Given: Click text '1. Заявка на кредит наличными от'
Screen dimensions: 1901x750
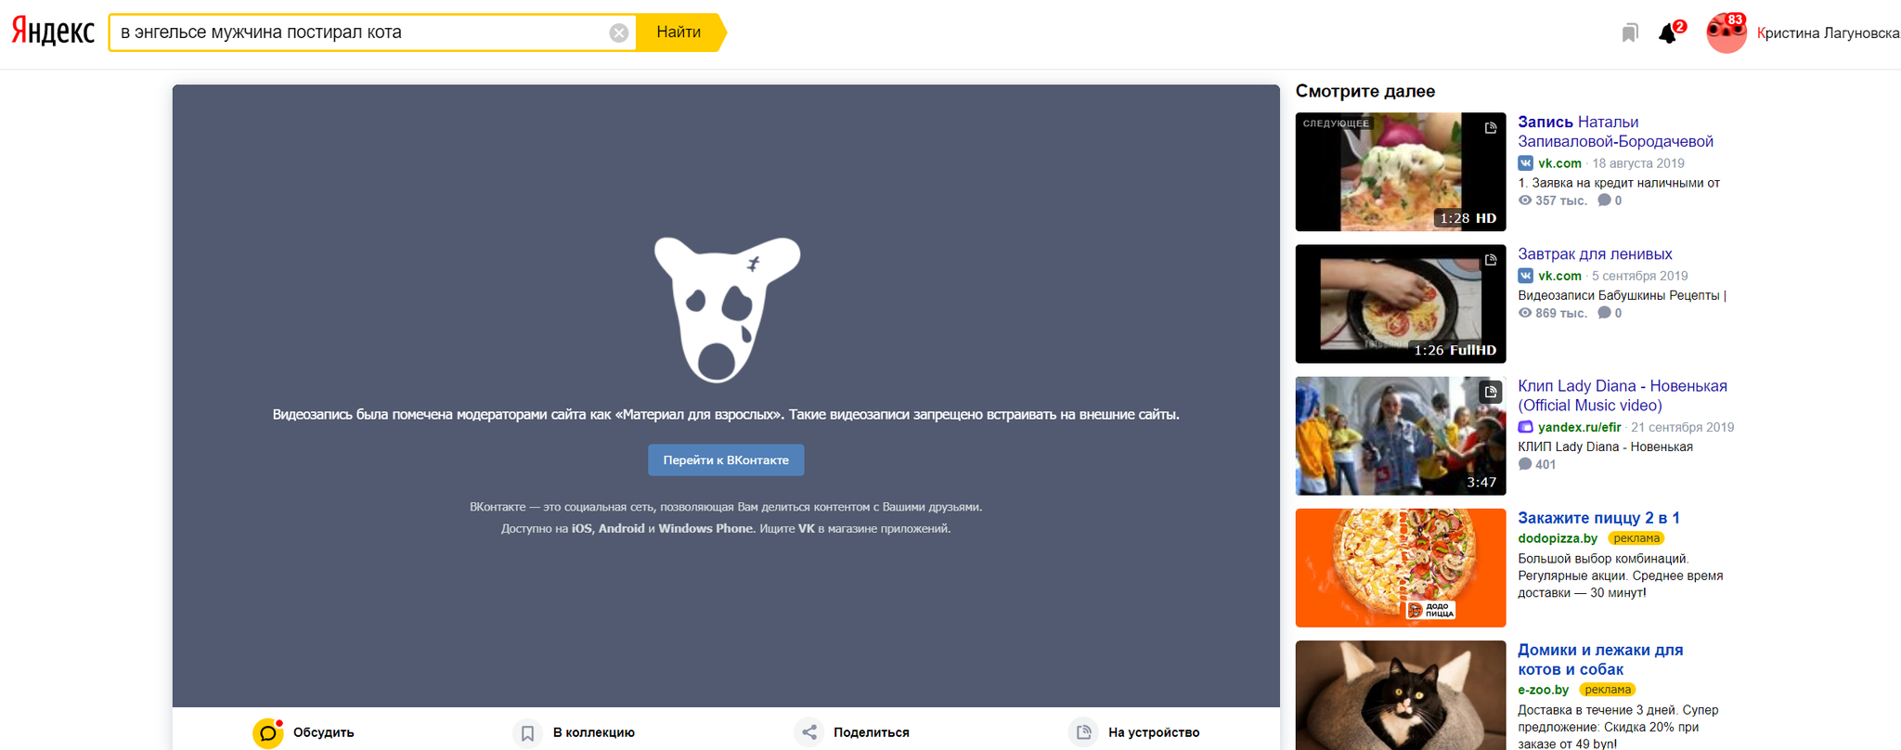Looking at the screenshot, I should [1619, 183].
